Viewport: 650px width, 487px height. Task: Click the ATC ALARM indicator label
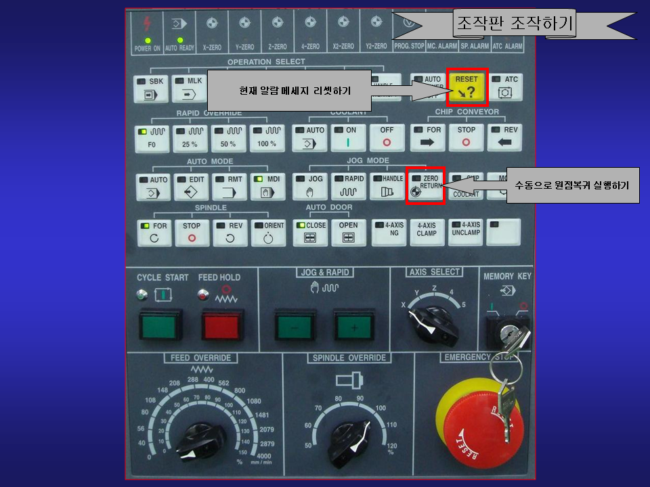507,46
